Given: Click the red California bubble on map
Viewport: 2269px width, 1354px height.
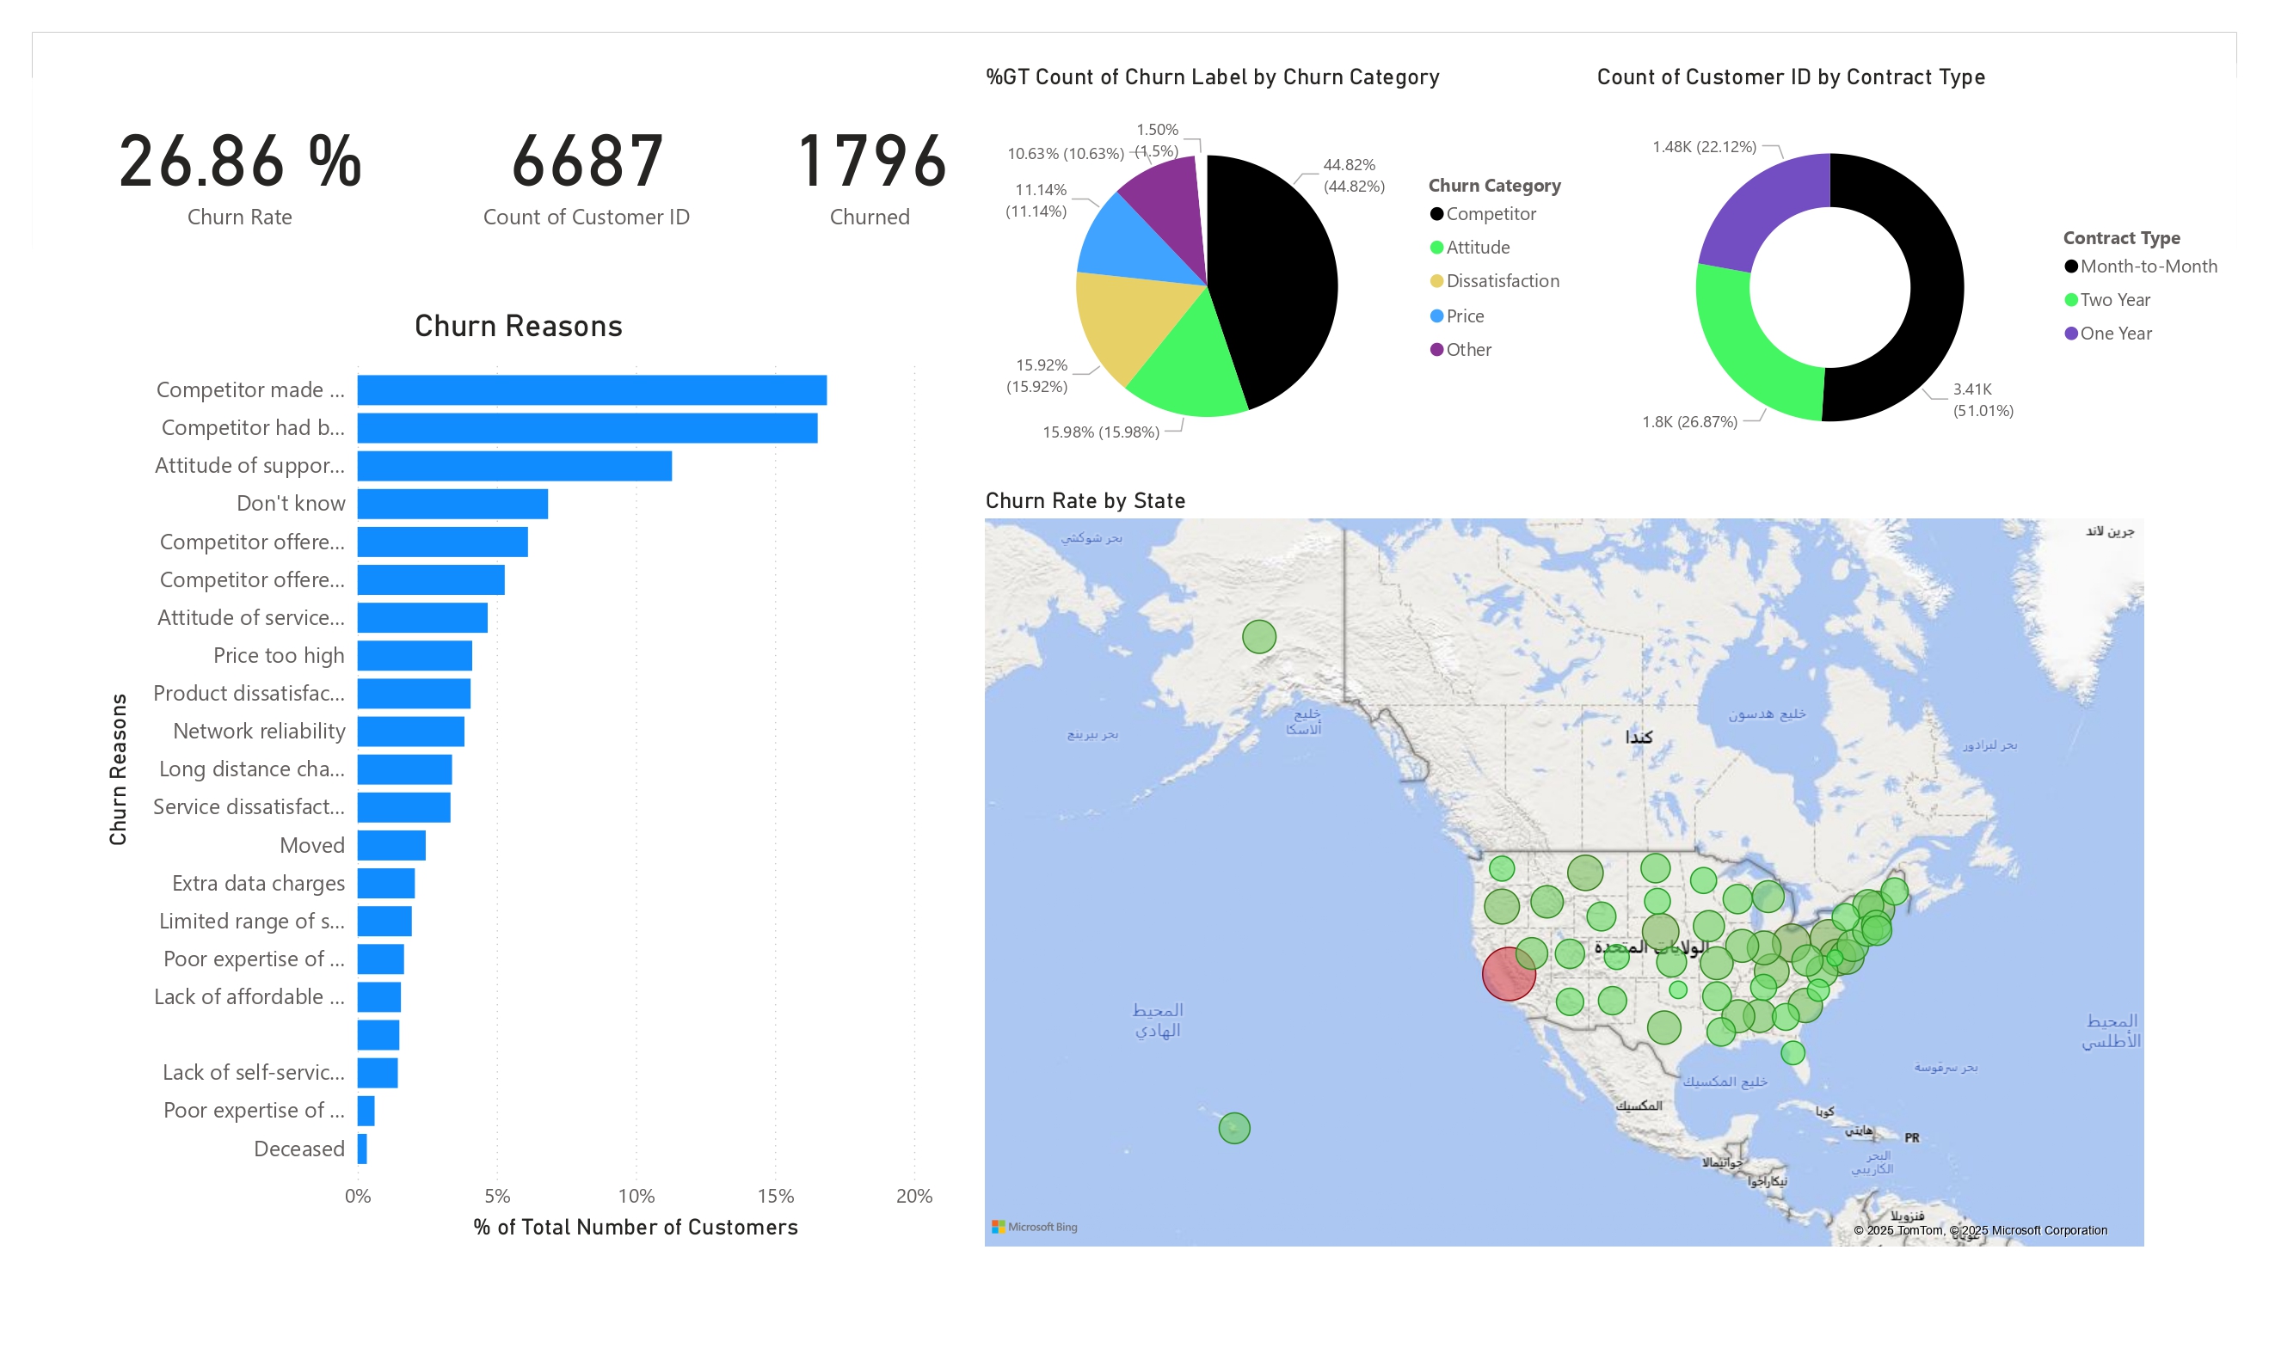Looking at the screenshot, I should [1509, 973].
